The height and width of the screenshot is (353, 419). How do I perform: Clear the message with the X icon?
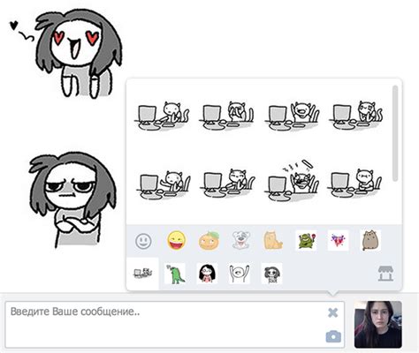[x=333, y=312]
